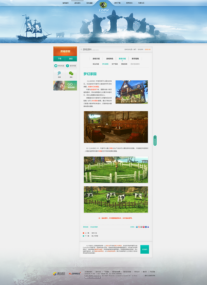Click the ArcheAge logo at top center

(x=103, y=6)
